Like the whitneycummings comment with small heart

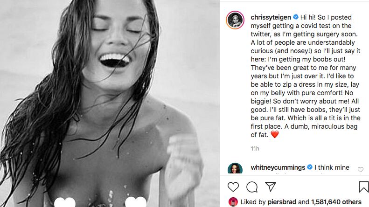pos(360,170)
